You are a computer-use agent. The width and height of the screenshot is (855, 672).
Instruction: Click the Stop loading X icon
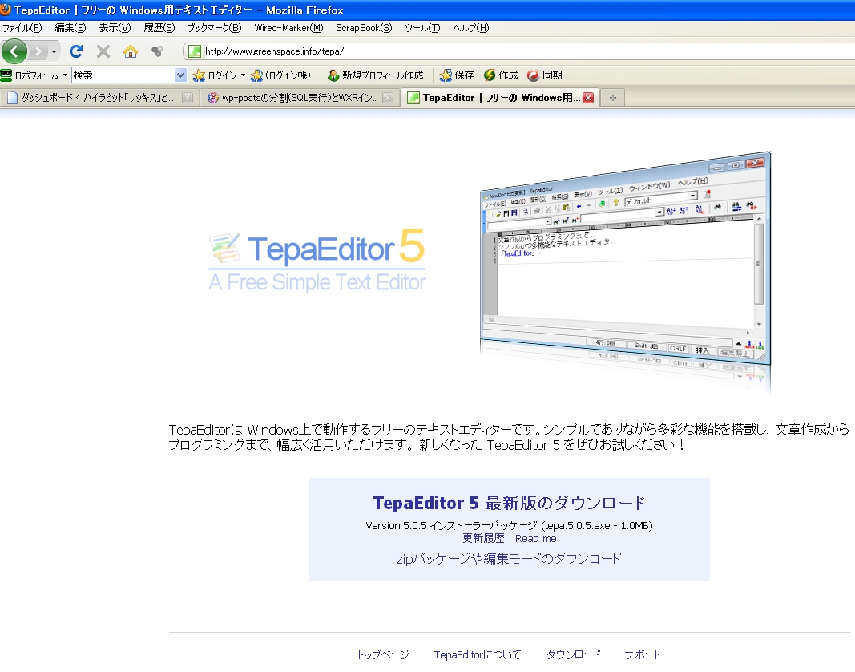pos(103,51)
